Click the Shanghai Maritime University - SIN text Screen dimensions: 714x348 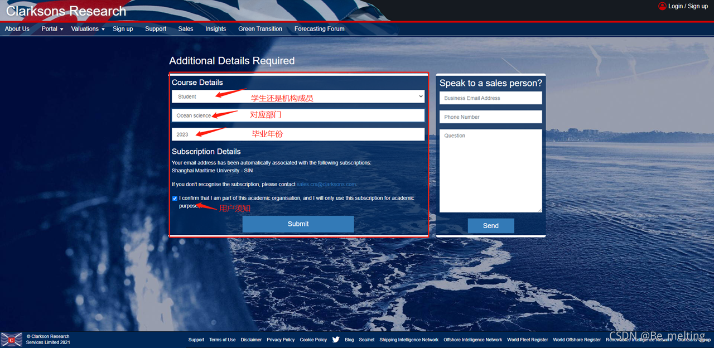click(x=212, y=171)
